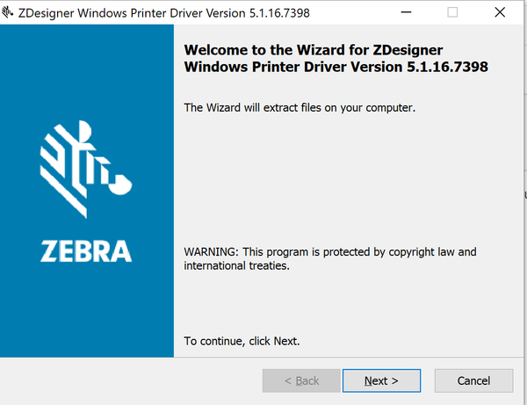The height and width of the screenshot is (405, 527).
Task: Click the "international treaties" text line
Action: pos(236,265)
